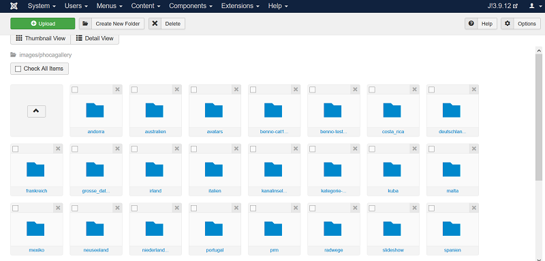
Task: Open the Extensions menu
Action: pos(240,6)
